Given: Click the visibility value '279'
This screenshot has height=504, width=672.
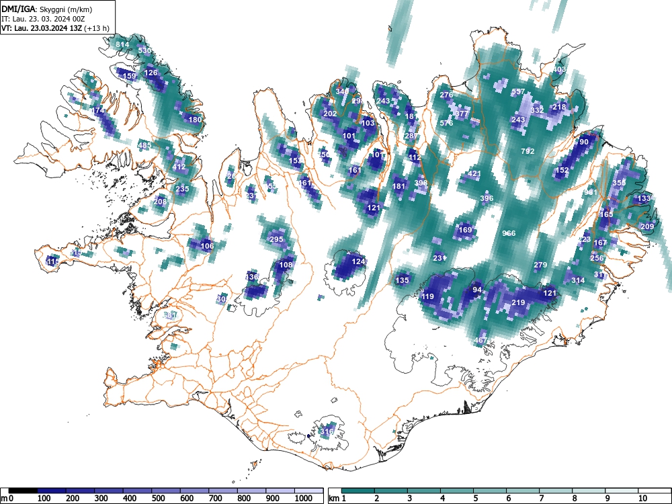Looking at the screenshot, I should point(540,265).
